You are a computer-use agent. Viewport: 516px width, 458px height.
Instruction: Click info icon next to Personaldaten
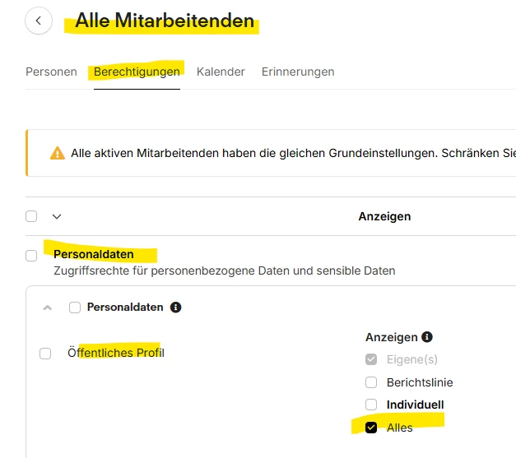click(175, 308)
